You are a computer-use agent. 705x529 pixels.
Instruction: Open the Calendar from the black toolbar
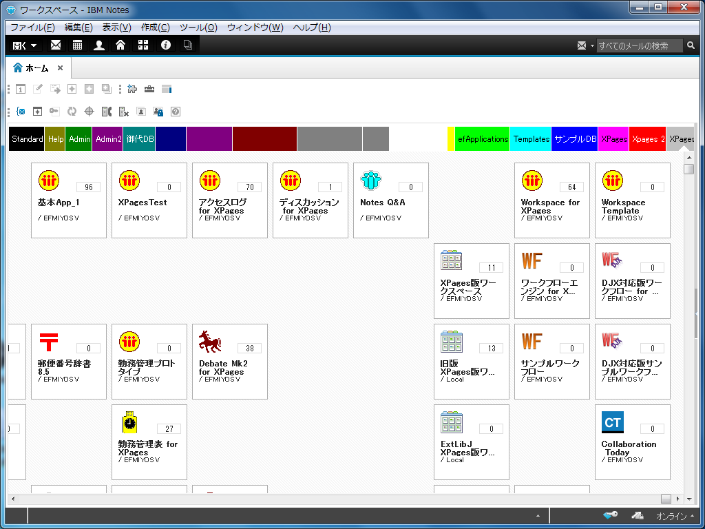tap(77, 45)
